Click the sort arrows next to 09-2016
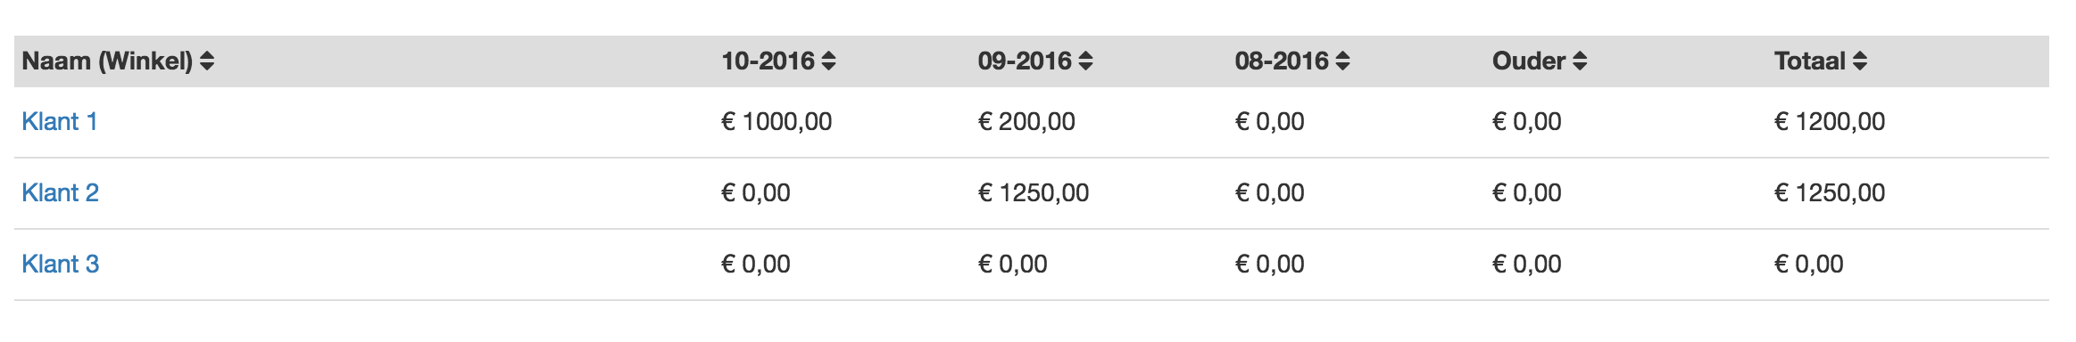 point(1085,61)
